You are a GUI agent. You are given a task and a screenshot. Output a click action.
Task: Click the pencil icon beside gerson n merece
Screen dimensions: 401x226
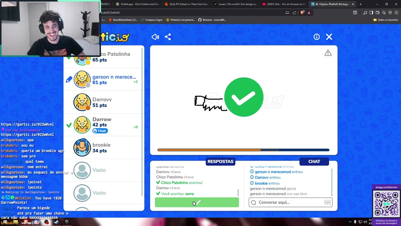69,79
